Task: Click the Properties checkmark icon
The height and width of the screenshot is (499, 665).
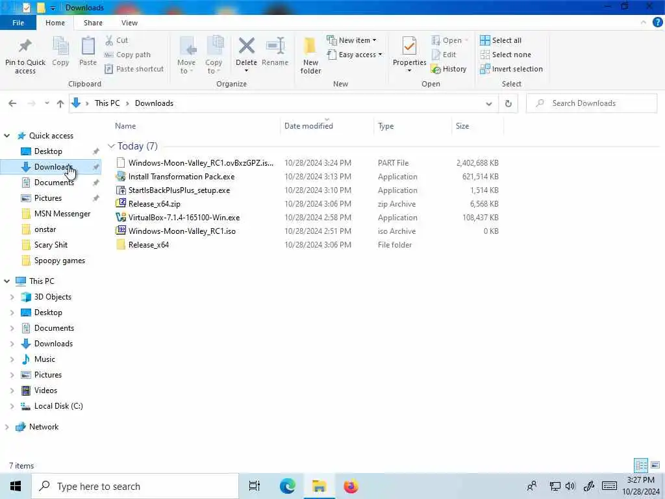Action: point(409,46)
